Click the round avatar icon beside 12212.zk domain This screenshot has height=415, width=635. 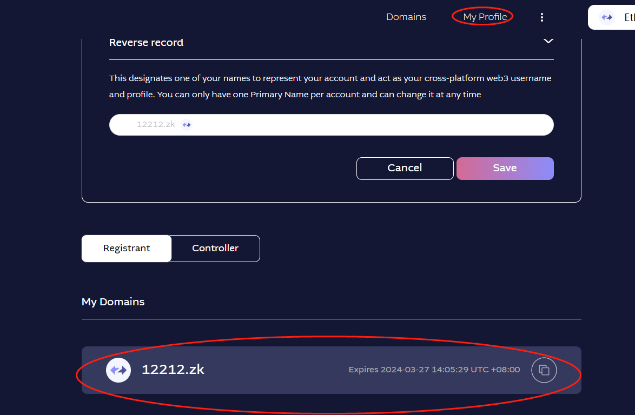coord(118,370)
